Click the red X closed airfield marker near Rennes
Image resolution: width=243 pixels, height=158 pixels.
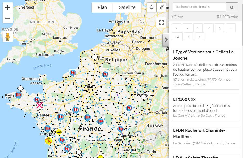(39, 105)
